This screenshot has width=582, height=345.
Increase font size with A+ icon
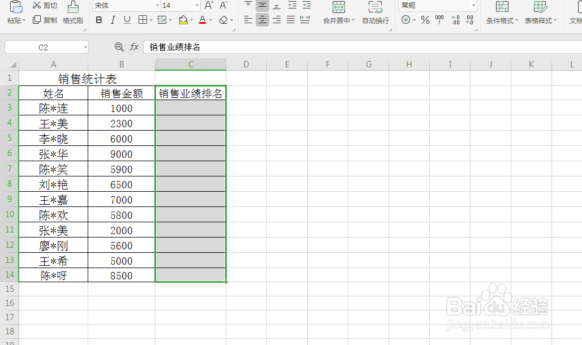click(209, 5)
